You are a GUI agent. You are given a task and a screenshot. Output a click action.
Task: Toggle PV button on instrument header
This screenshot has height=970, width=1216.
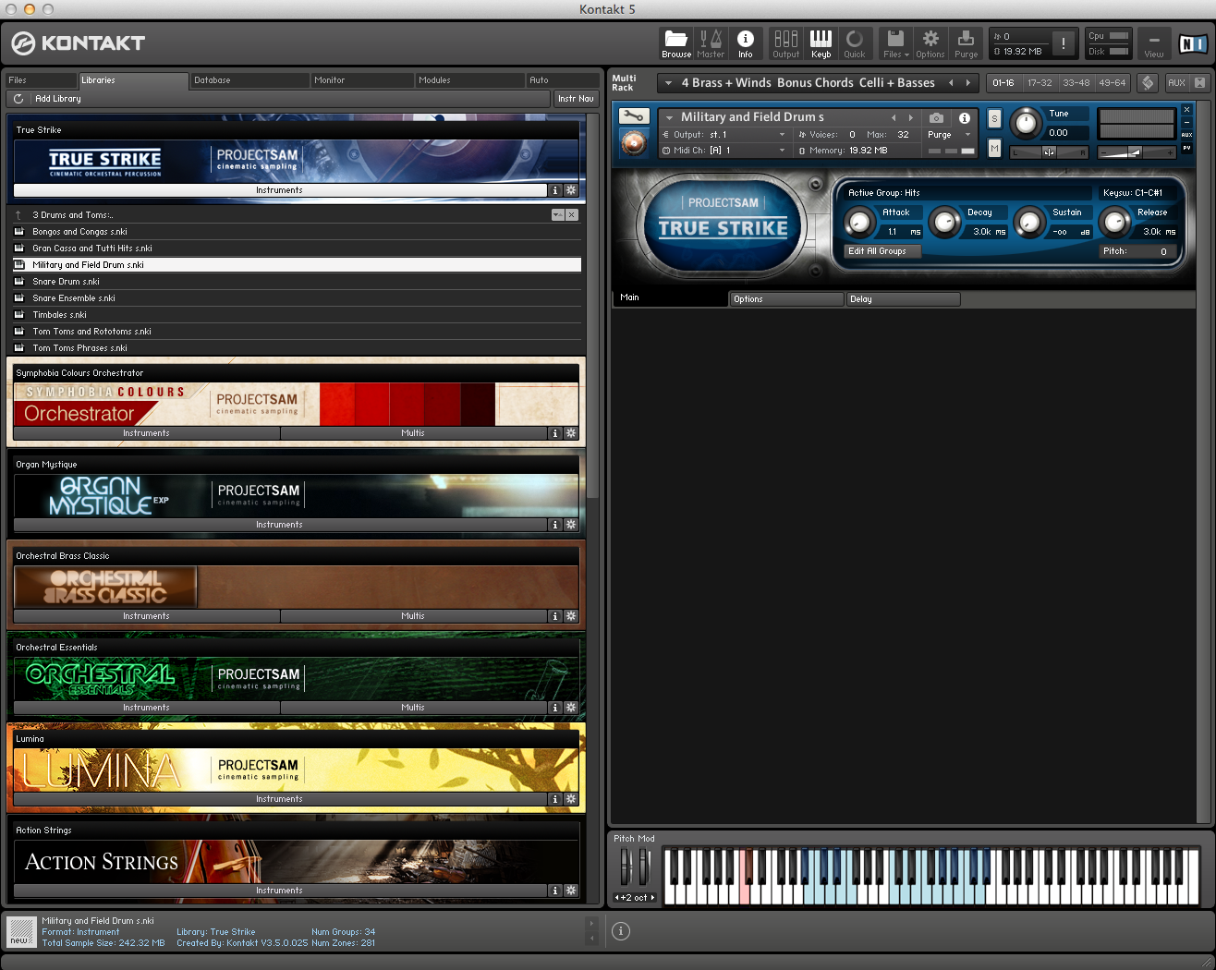[x=1187, y=148]
